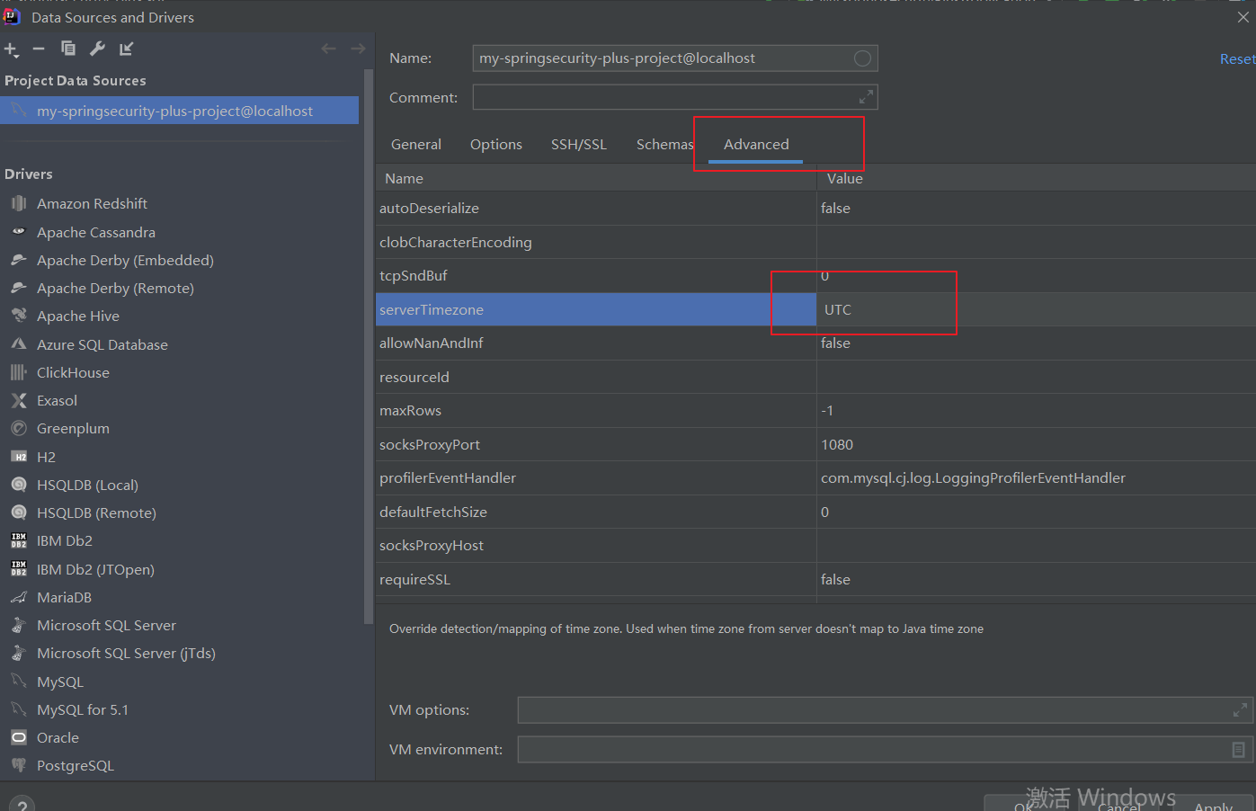Click the ClickHouse driver icon
This screenshot has width=1256, height=811.
[19, 372]
